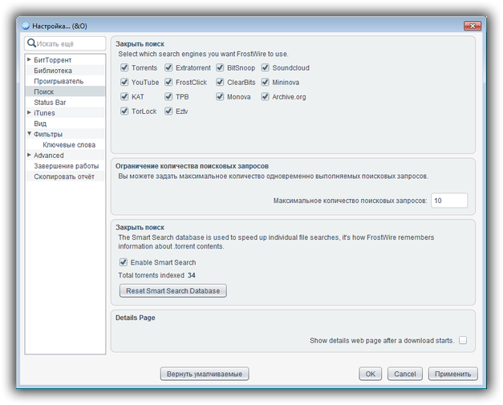This screenshot has width=503, height=405.
Task: Expand the Advanced tree node
Action: click(30, 155)
